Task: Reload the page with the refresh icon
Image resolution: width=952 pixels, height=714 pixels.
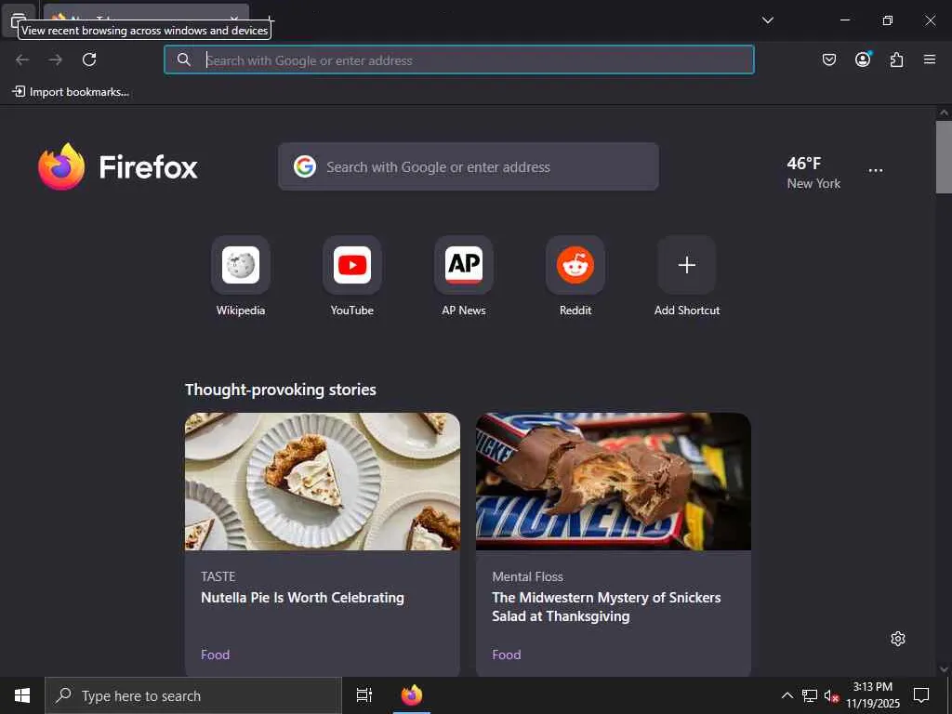Action: pyautogui.click(x=89, y=59)
